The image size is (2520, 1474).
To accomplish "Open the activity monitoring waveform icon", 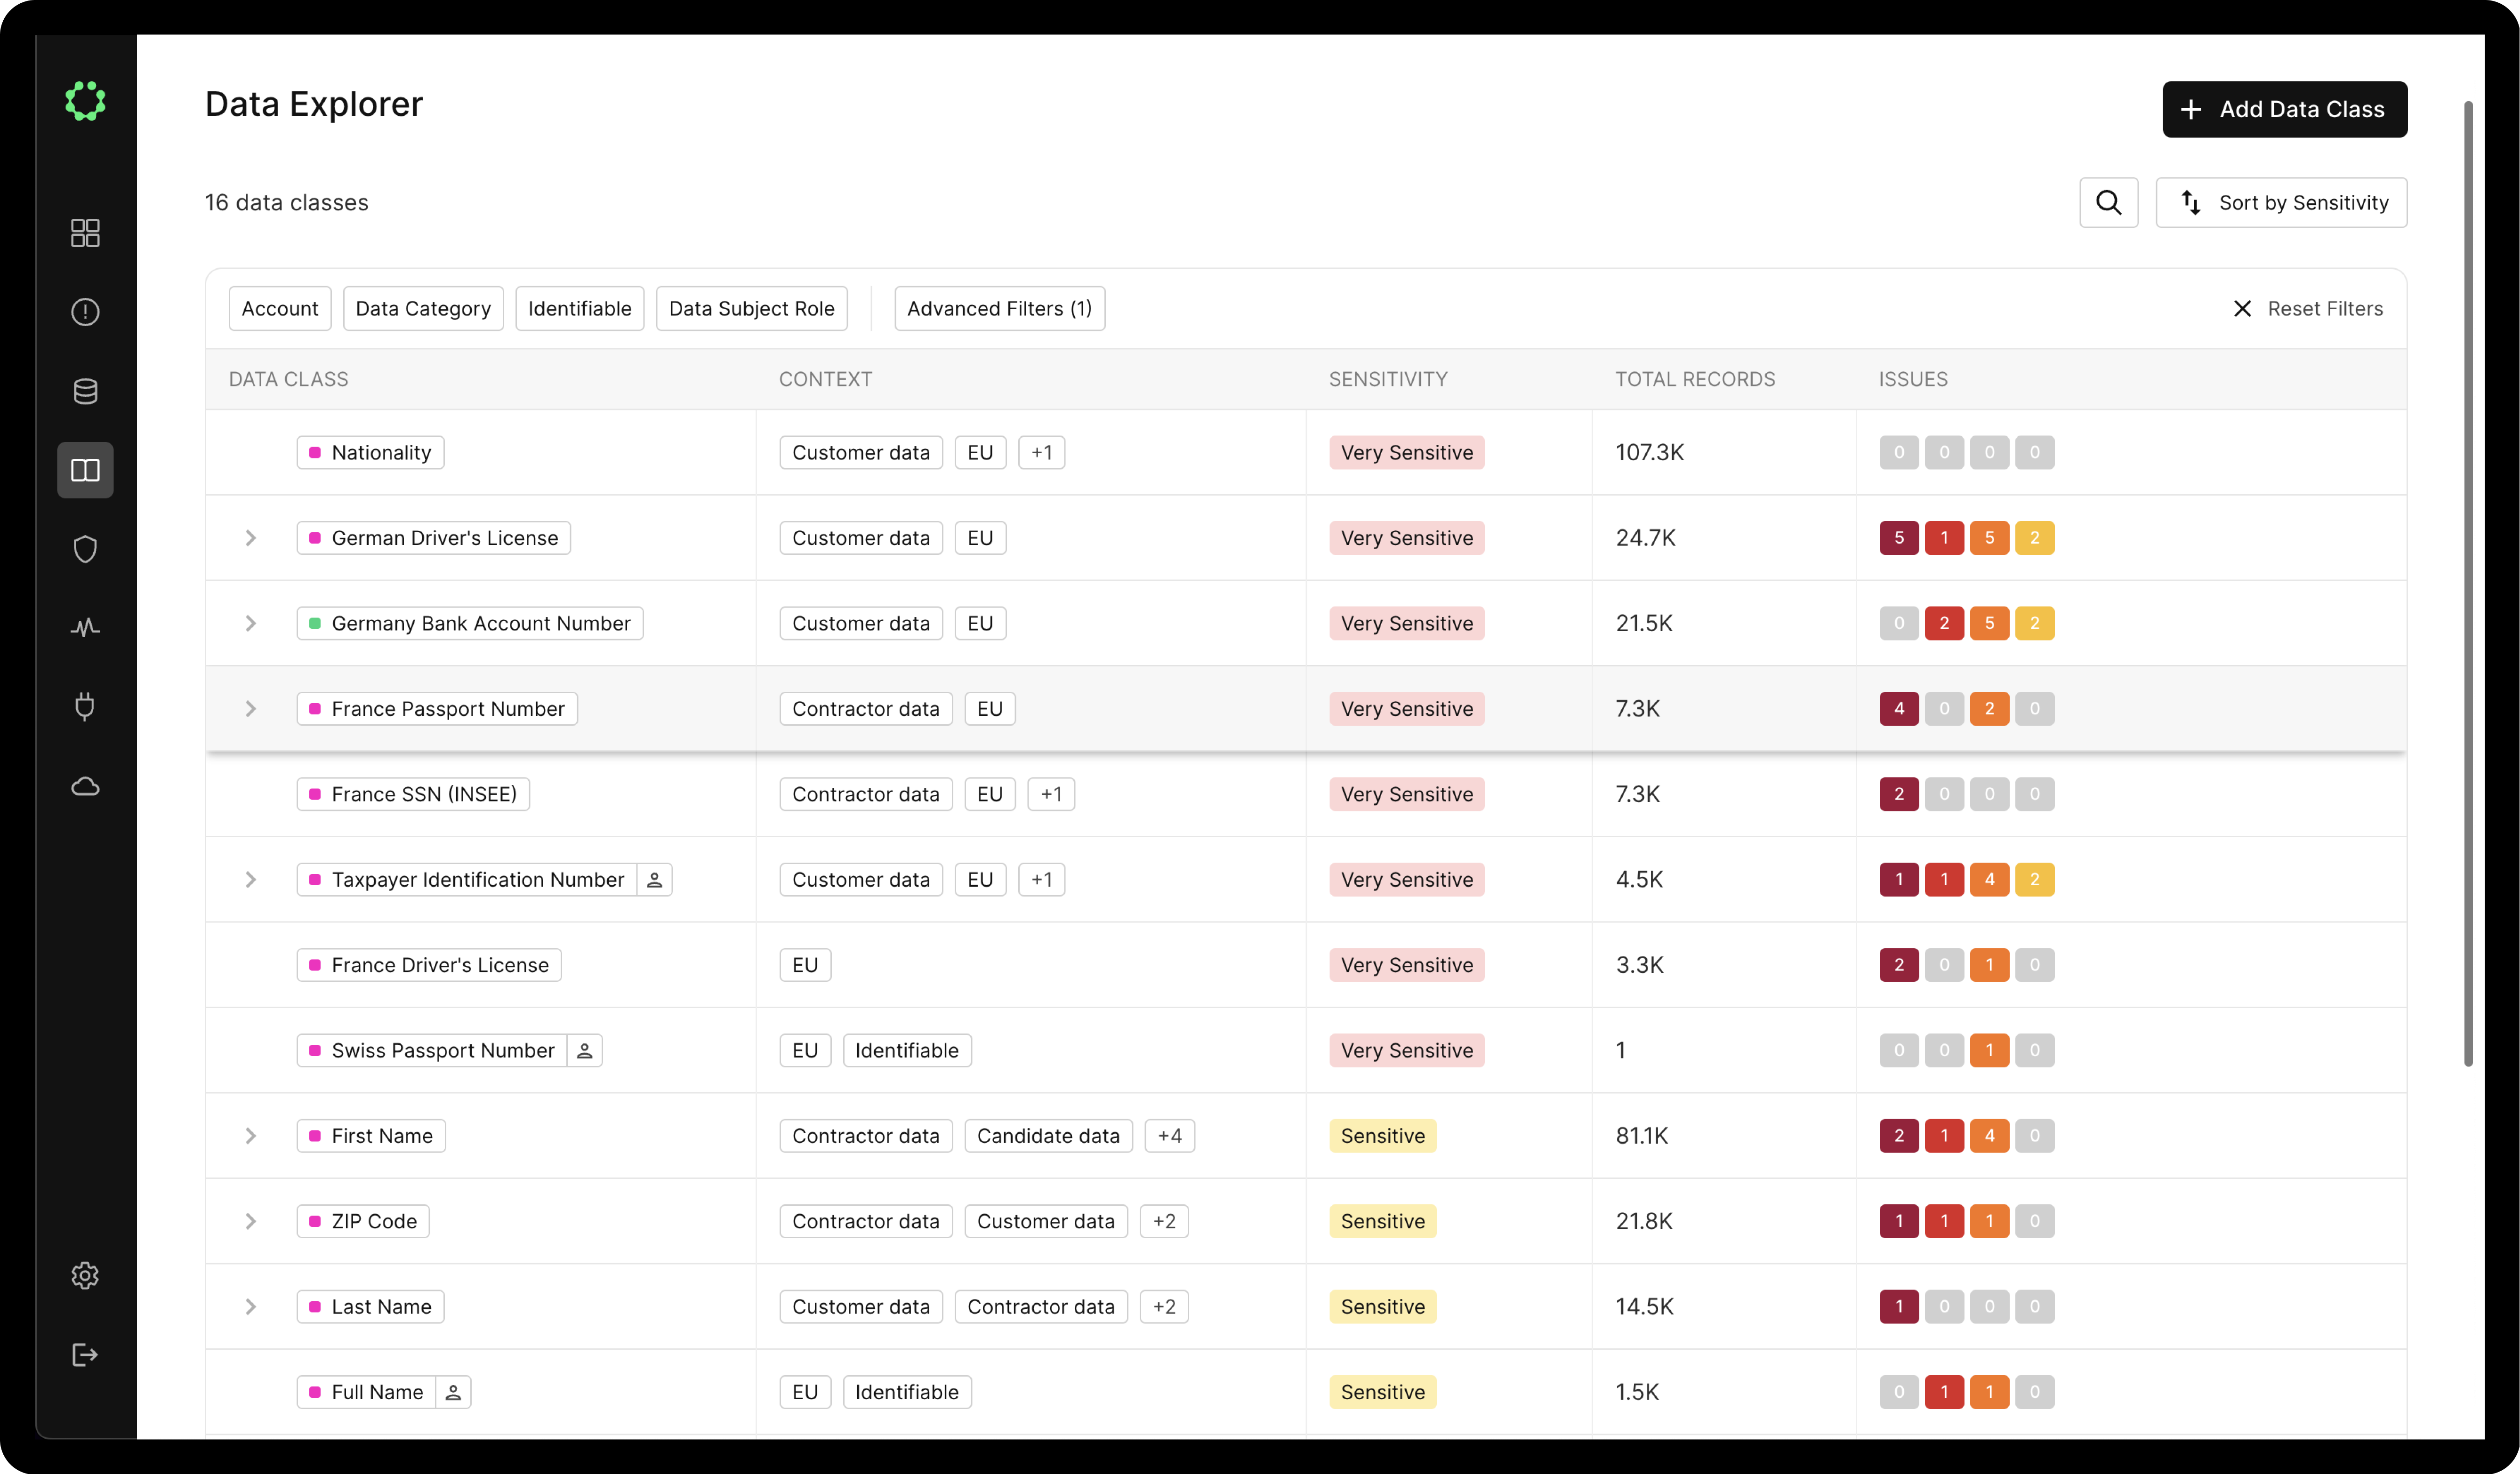I will (85, 627).
